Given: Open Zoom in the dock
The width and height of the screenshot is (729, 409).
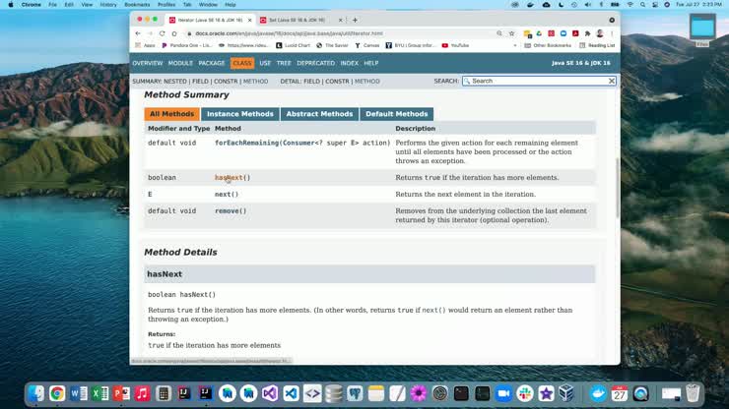Looking at the screenshot, I should click(503, 393).
